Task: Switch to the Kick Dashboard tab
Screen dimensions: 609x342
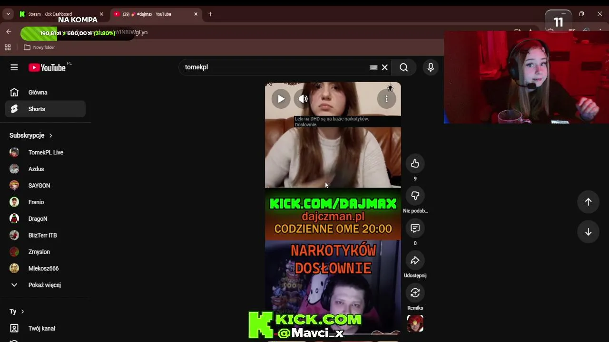Action: (x=61, y=14)
